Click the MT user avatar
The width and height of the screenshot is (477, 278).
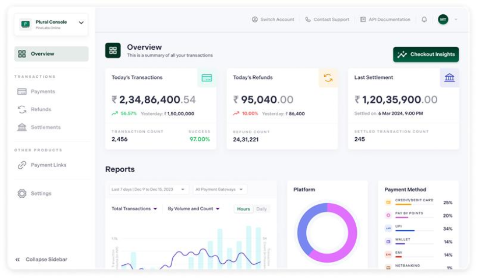coord(443,19)
